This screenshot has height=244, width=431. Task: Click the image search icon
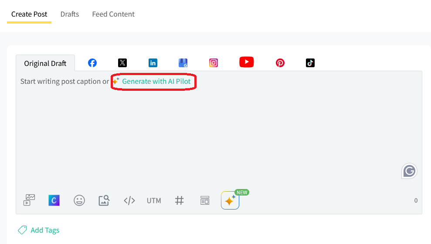pos(104,200)
